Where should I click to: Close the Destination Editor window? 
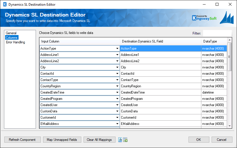click(x=230, y=4)
